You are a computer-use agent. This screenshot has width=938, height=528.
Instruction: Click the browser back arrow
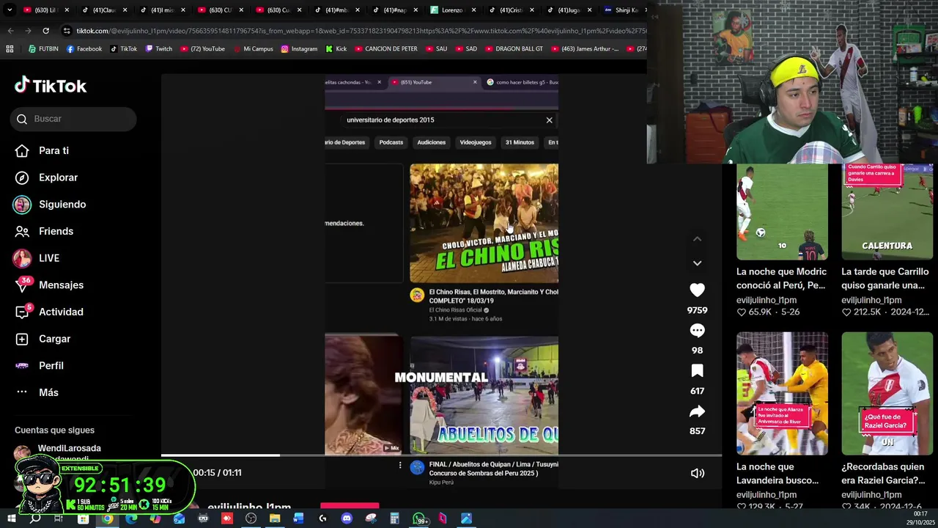[10, 31]
